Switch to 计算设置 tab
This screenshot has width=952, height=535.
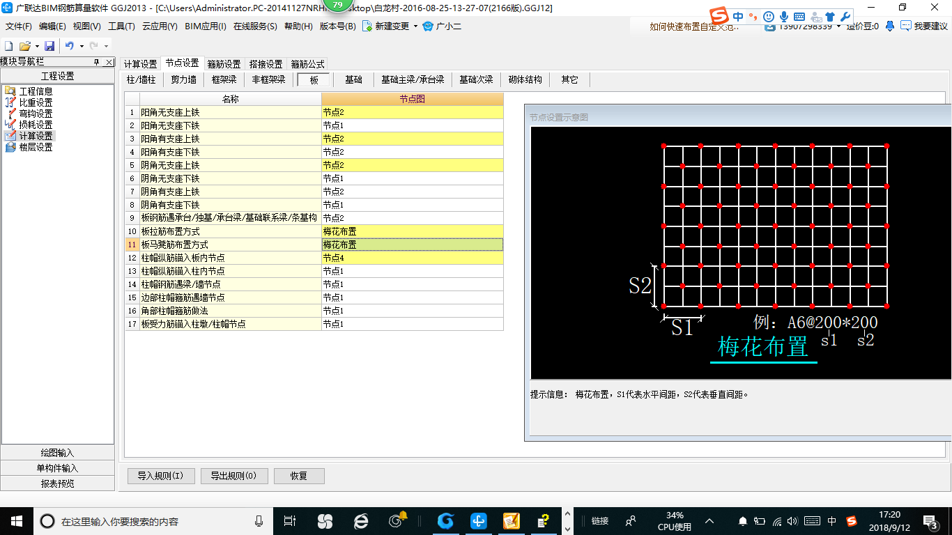click(x=140, y=64)
